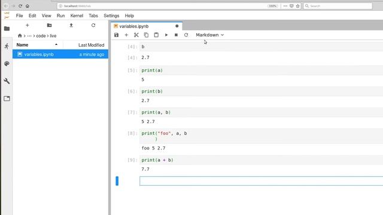
Task: Click the browser forward arrow
Action: tap(13, 6)
